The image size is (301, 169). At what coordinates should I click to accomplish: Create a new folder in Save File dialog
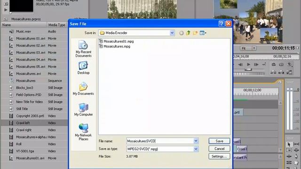click(195, 33)
